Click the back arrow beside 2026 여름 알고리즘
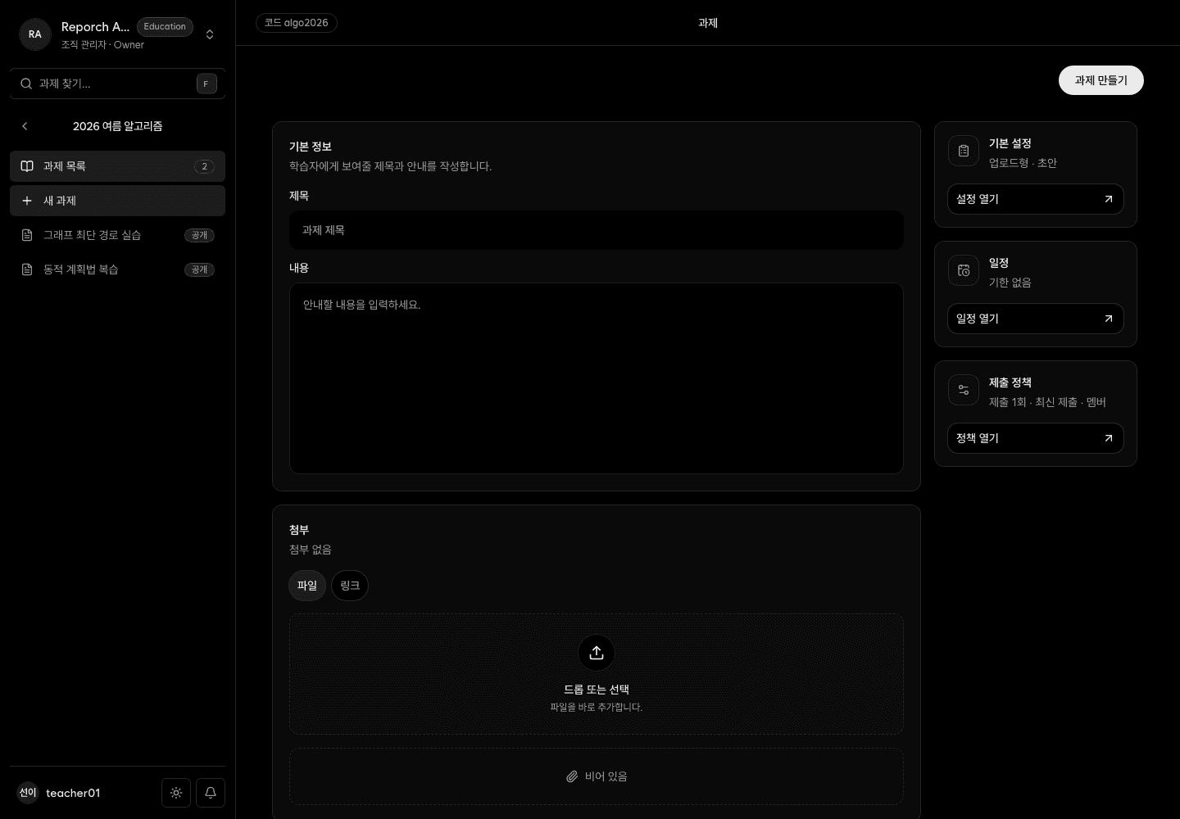Viewport: 1180px width, 819px height. pos(25,126)
